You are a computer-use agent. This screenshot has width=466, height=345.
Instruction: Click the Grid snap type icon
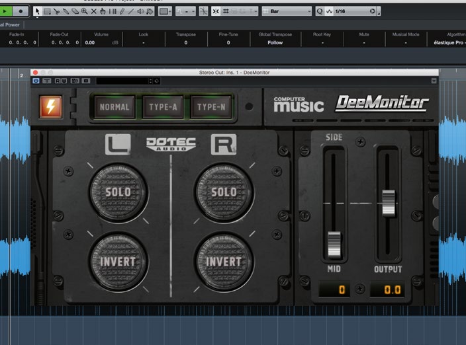[x=226, y=11]
